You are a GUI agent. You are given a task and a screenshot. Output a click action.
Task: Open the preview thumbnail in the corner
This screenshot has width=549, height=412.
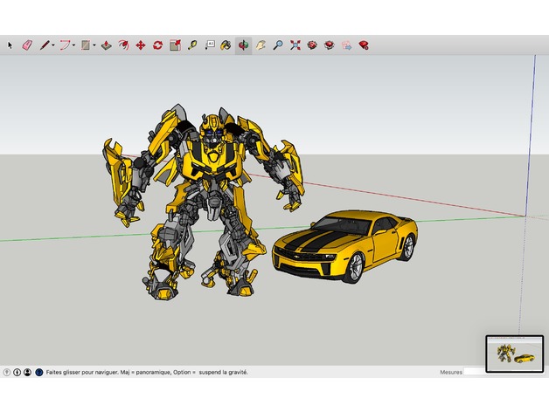click(x=515, y=354)
